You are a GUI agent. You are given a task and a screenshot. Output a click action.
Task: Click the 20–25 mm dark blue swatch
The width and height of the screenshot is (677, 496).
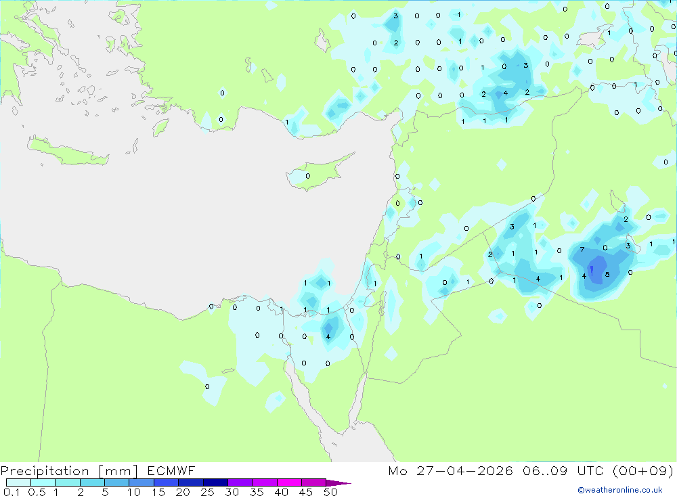tap(191, 482)
